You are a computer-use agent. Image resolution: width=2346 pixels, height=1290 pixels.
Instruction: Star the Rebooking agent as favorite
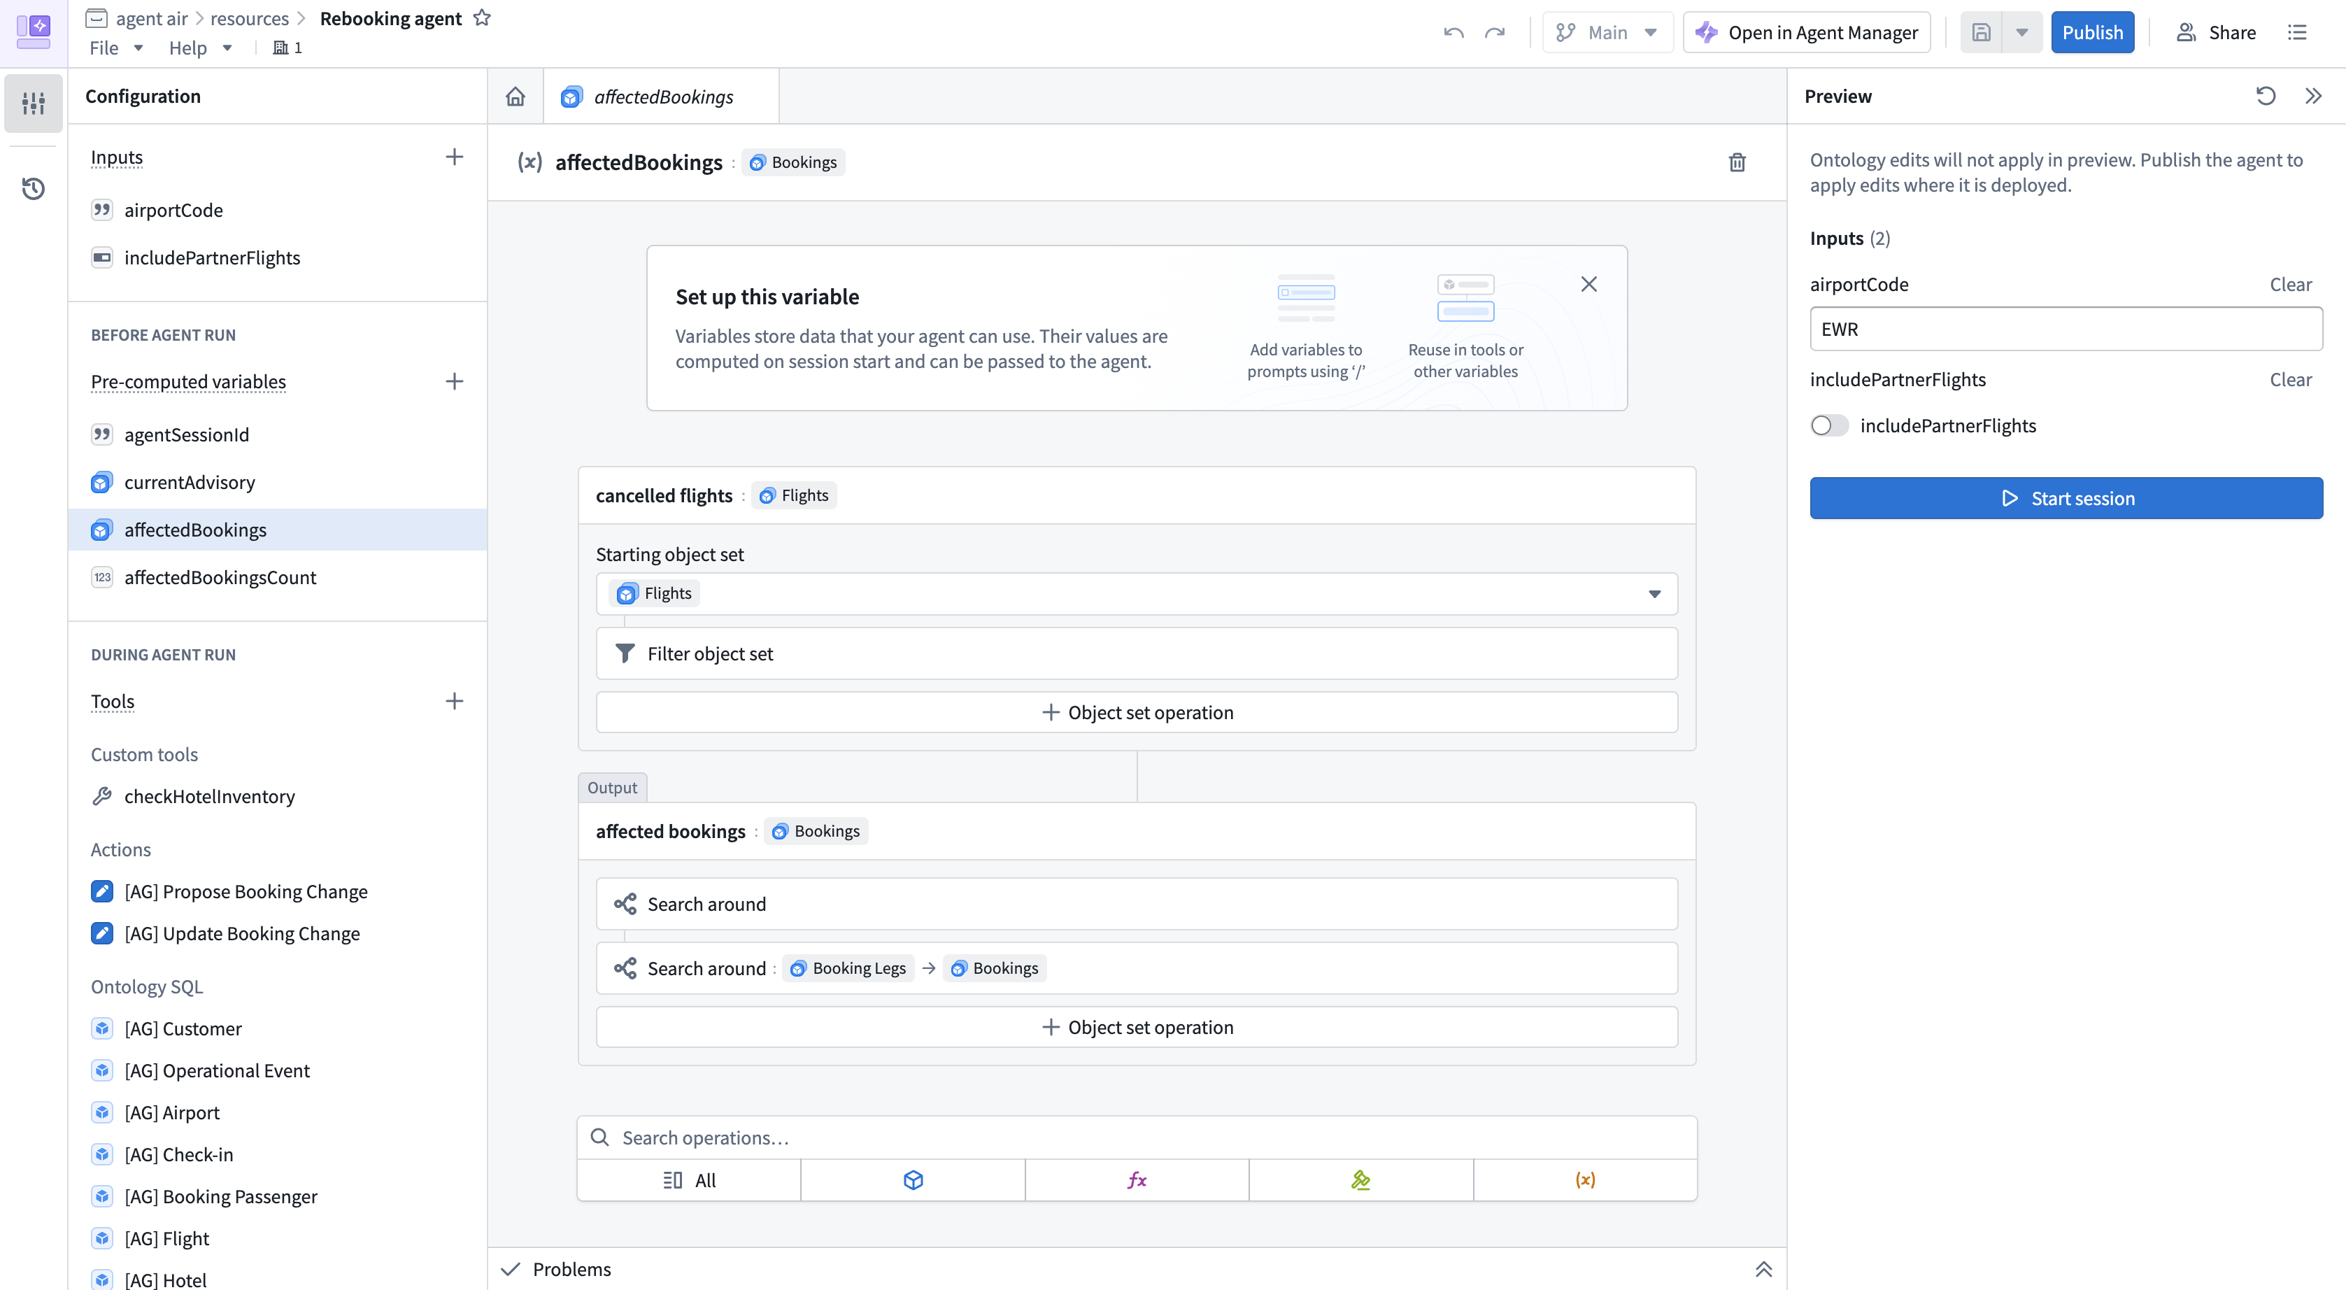pos(483,18)
